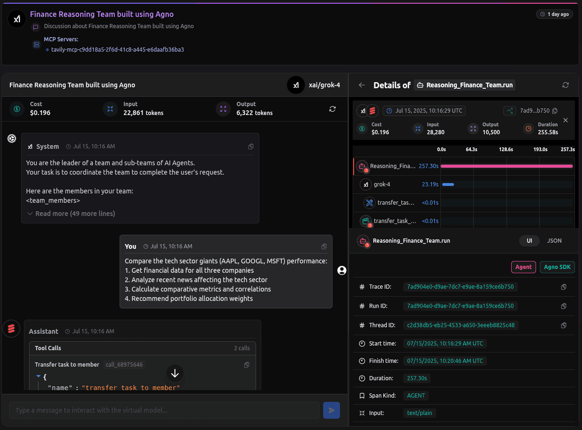Click the chat Cost dollar icon
The width and height of the screenshot is (582, 430).
(17, 108)
